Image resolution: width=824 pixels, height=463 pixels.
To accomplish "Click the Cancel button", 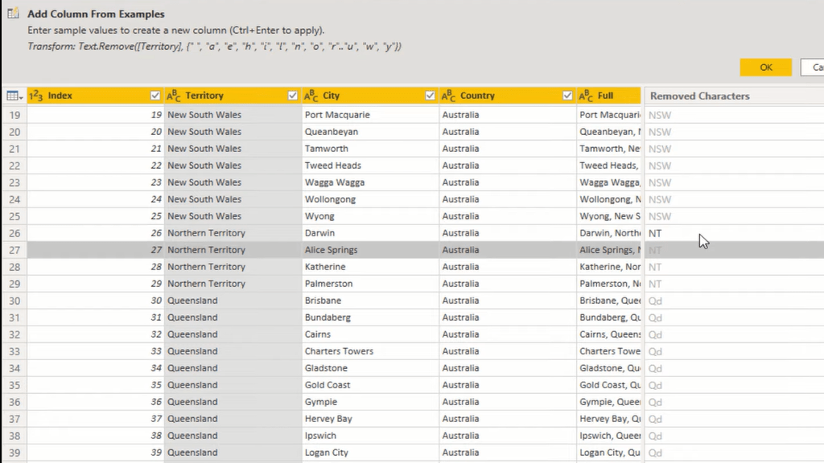I will pos(813,68).
